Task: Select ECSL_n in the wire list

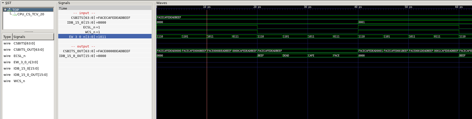Action: click(x=19, y=56)
